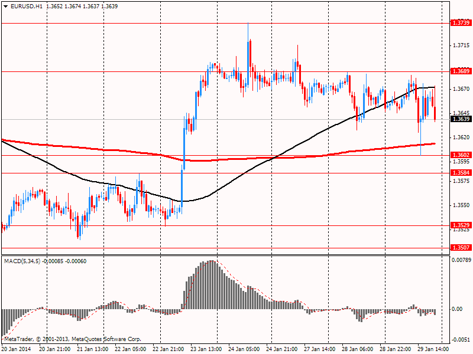The height and width of the screenshot is (354, 473).
Task: Click the 22 Jan 21:00 time label
Action: (168, 349)
